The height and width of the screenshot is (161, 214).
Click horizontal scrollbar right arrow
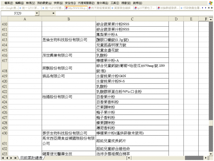coord(206,158)
